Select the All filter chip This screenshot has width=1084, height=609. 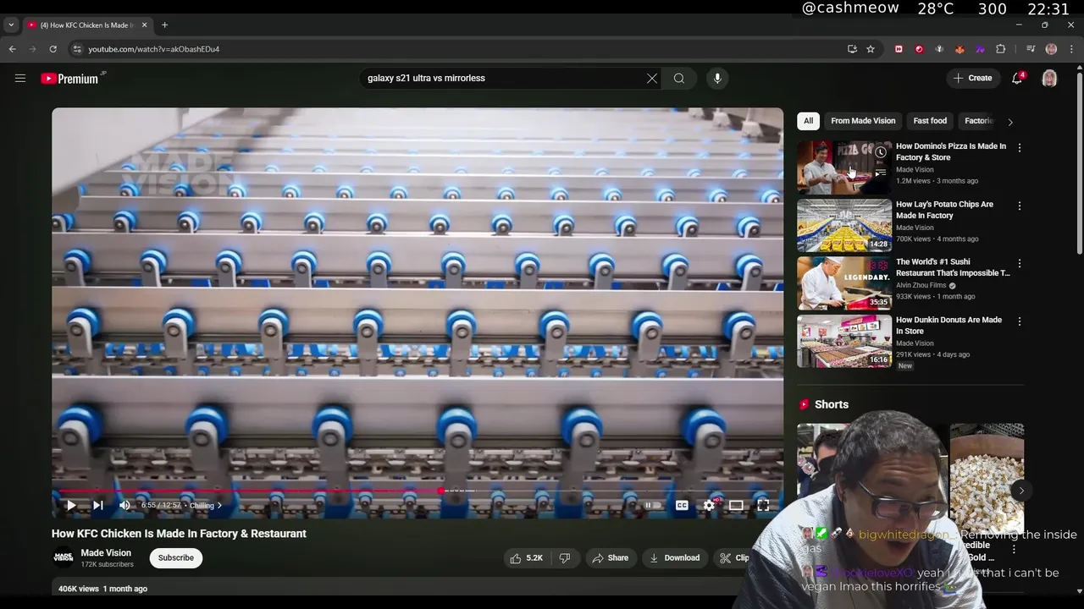click(x=808, y=120)
